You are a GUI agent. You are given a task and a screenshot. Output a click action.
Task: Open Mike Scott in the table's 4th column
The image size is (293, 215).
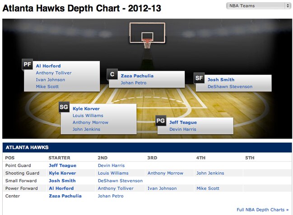[208, 188]
